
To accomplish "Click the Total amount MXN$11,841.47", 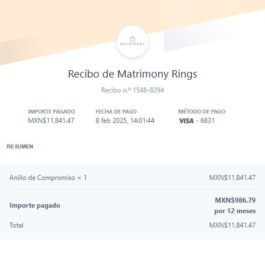I will 232,225.
